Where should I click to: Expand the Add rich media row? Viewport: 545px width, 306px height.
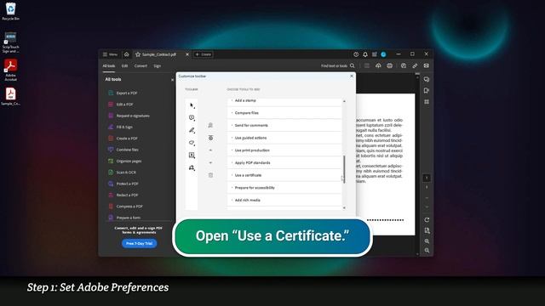(284, 201)
